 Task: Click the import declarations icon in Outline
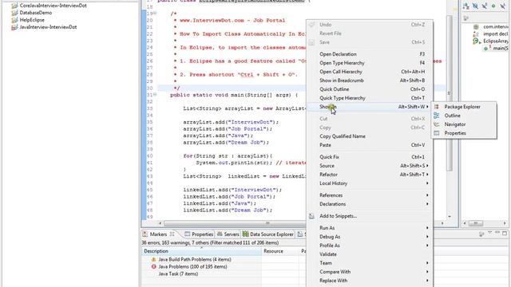pos(476,33)
